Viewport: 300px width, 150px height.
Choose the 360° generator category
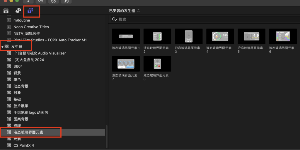[x=18, y=66]
